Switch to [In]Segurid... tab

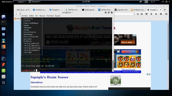[89, 10]
